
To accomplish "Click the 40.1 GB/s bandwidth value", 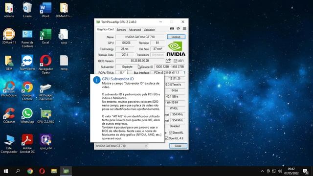I will pos(172,96).
